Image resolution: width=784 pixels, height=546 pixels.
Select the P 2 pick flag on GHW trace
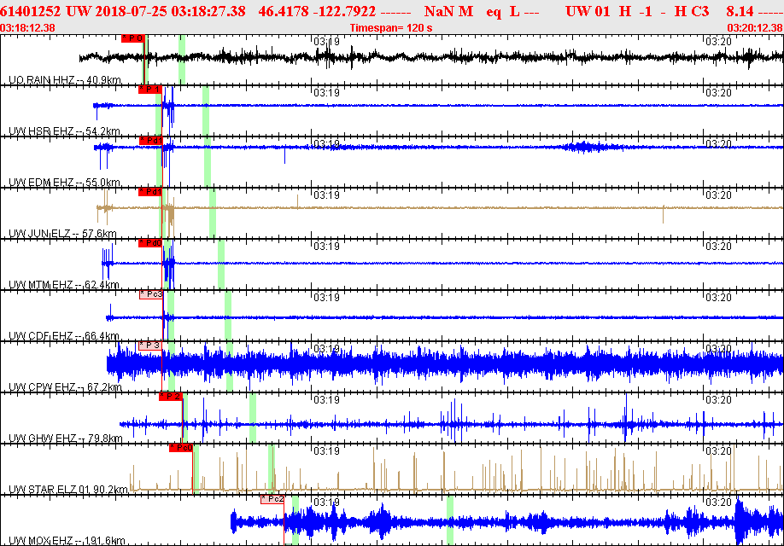[x=171, y=397]
